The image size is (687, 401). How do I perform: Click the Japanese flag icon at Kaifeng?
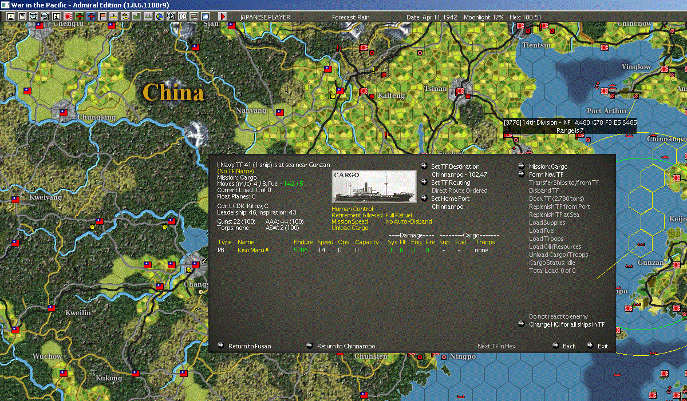[x=363, y=90]
